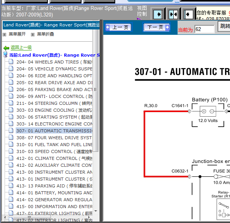Open 310-01 FUEL TANK AND FUEL LINES entry
The height and width of the screenshot is (223, 230).
click(x=54, y=145)
